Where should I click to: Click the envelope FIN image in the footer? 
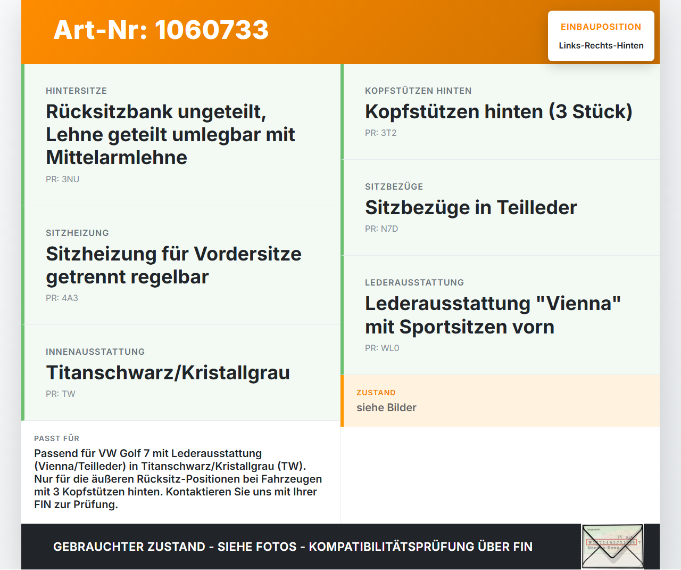coord(612,547)
